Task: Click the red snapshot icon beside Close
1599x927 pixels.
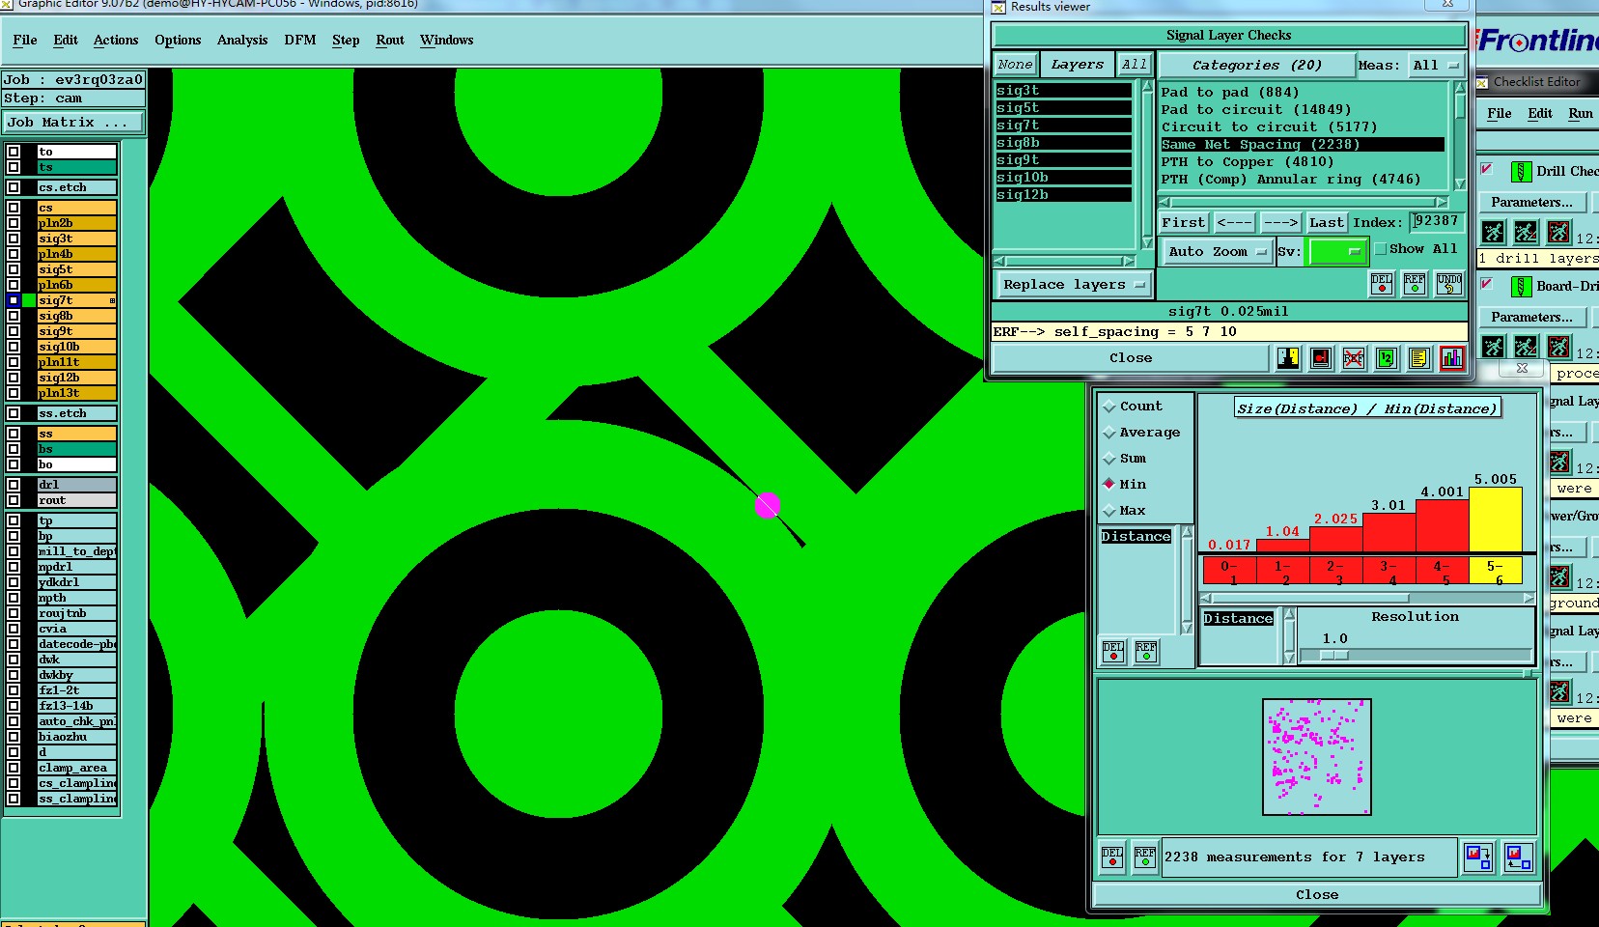Action: (x=1321, y=358)
